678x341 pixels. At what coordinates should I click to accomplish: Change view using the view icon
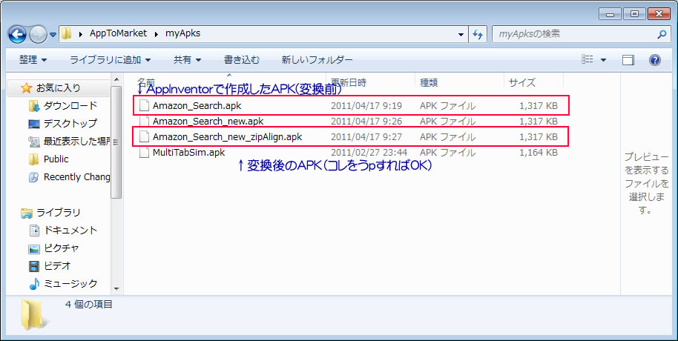pos(588,59)
